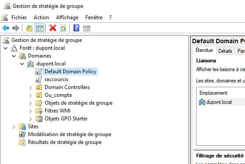This screenshot has height=164, width=245.
Task: Click the Modélisation de stratégie de groupe icon
Action: click(22, 134)
